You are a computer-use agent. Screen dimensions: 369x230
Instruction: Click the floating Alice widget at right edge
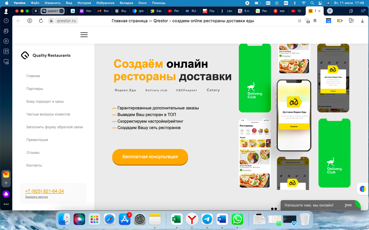pos(363,189)
